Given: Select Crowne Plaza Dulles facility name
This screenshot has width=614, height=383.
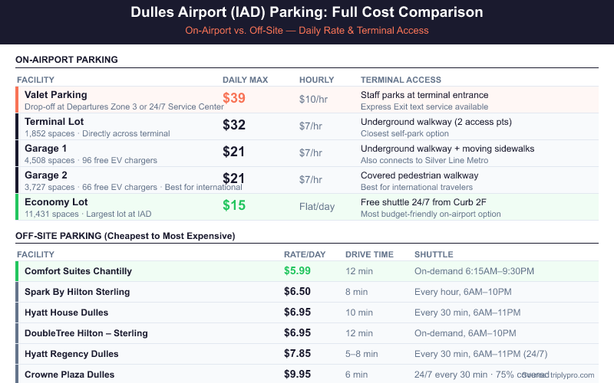Looking at the screenshot, I should point(69,375).
